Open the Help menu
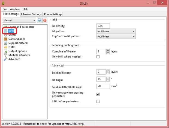 (x=25, y=9)
